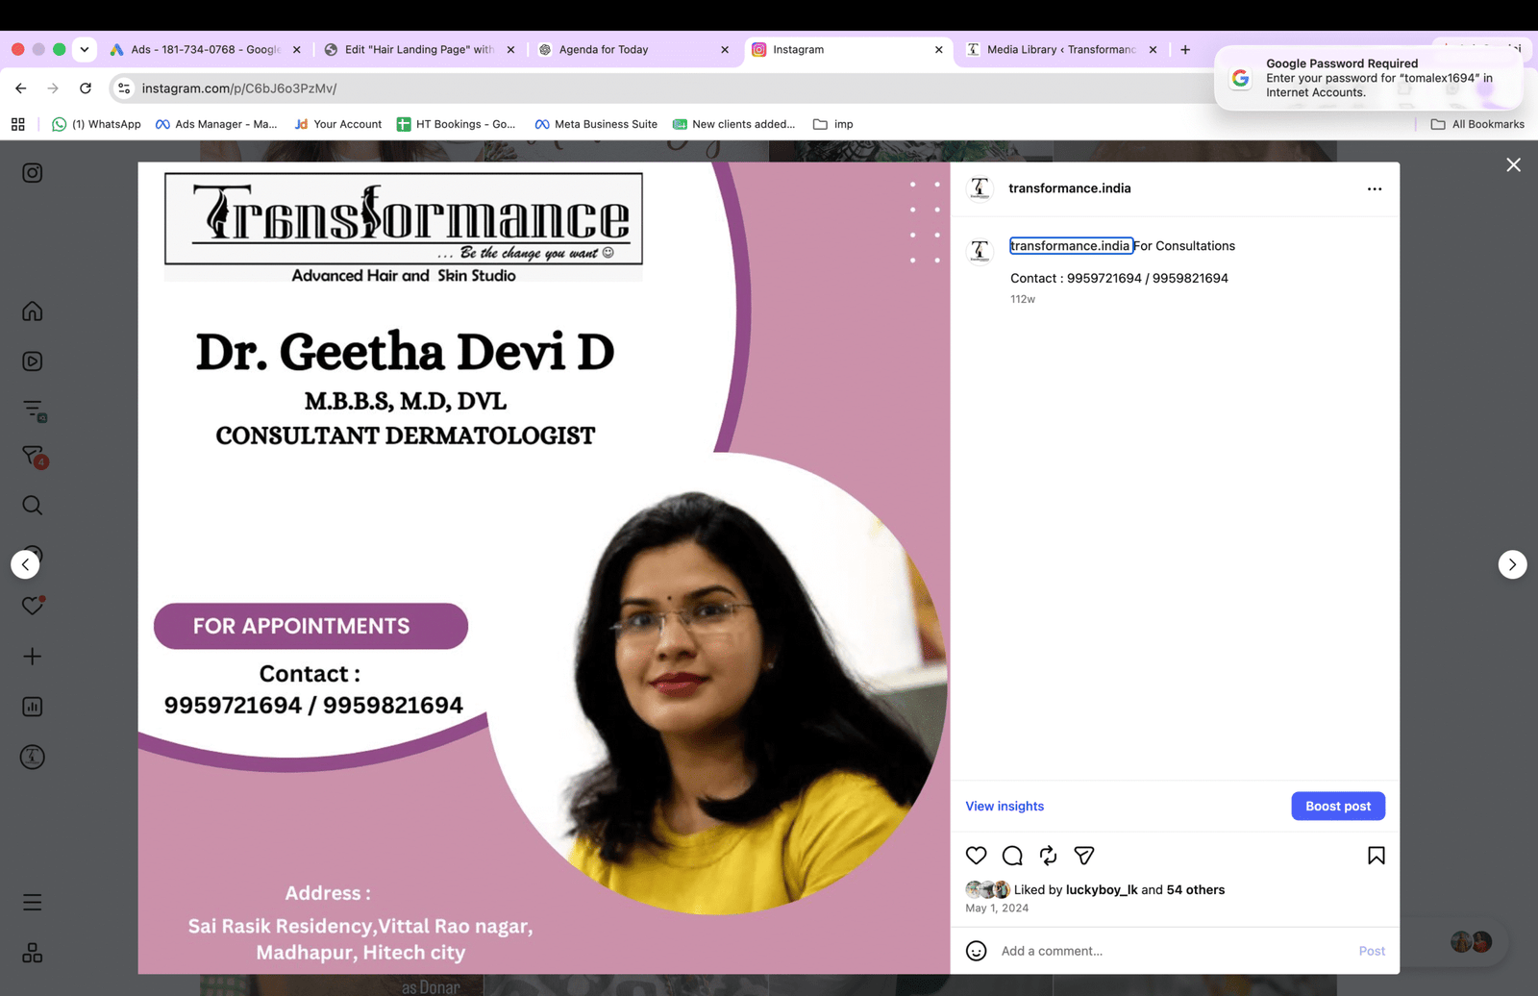The height and width of the screenshot is (996, 1538).
Task: Click the header profile avatar
Action: click(x=980, y=188)
